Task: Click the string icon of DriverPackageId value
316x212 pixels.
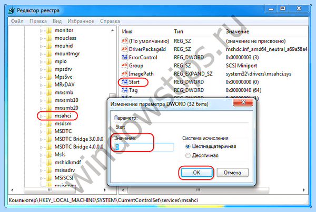Action: coord(124,49)
